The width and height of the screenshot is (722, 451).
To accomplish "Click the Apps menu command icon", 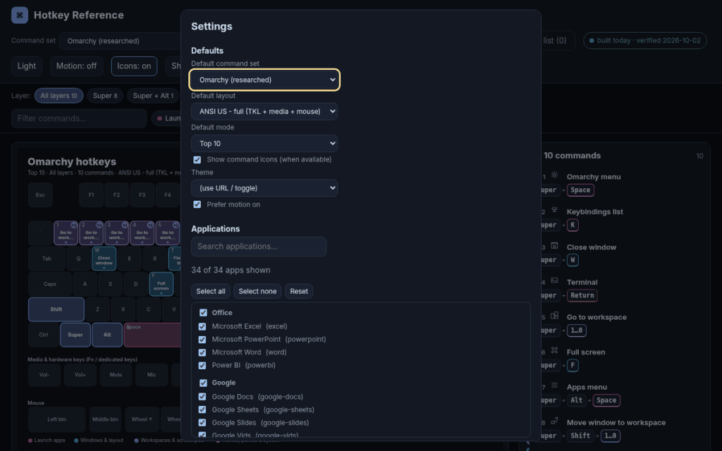I will coord(554,385).
